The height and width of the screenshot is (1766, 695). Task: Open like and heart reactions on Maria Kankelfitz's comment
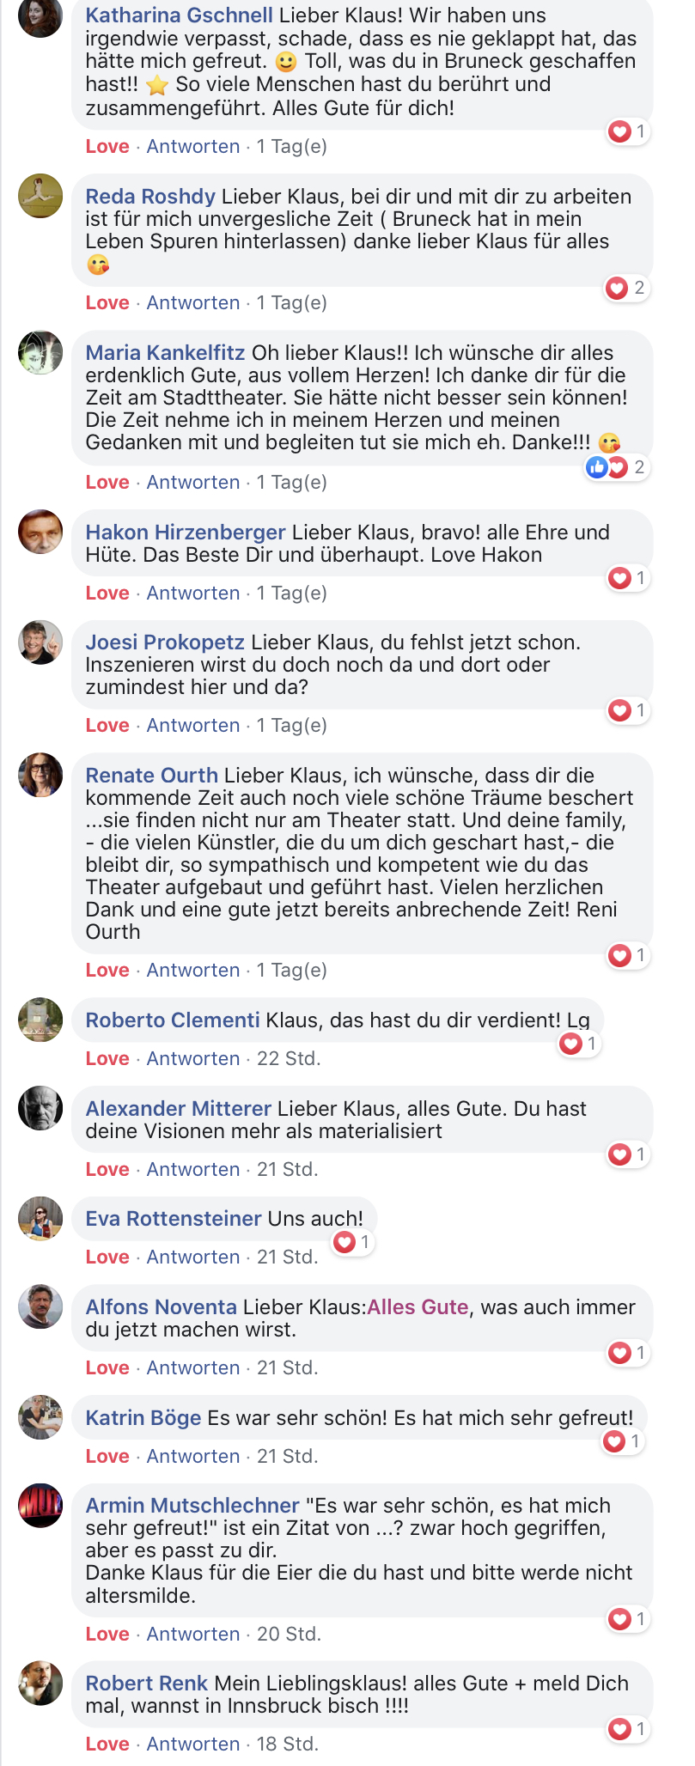click(616, 467)
